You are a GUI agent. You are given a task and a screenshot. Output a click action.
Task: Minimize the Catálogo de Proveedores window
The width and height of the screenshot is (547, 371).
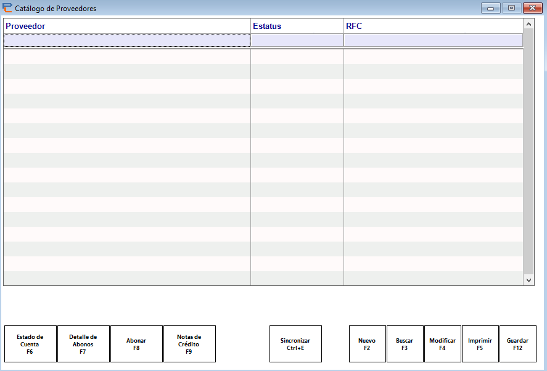pos(490,8)
